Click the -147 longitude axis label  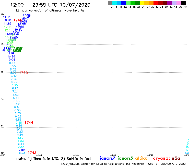[39, 156]
